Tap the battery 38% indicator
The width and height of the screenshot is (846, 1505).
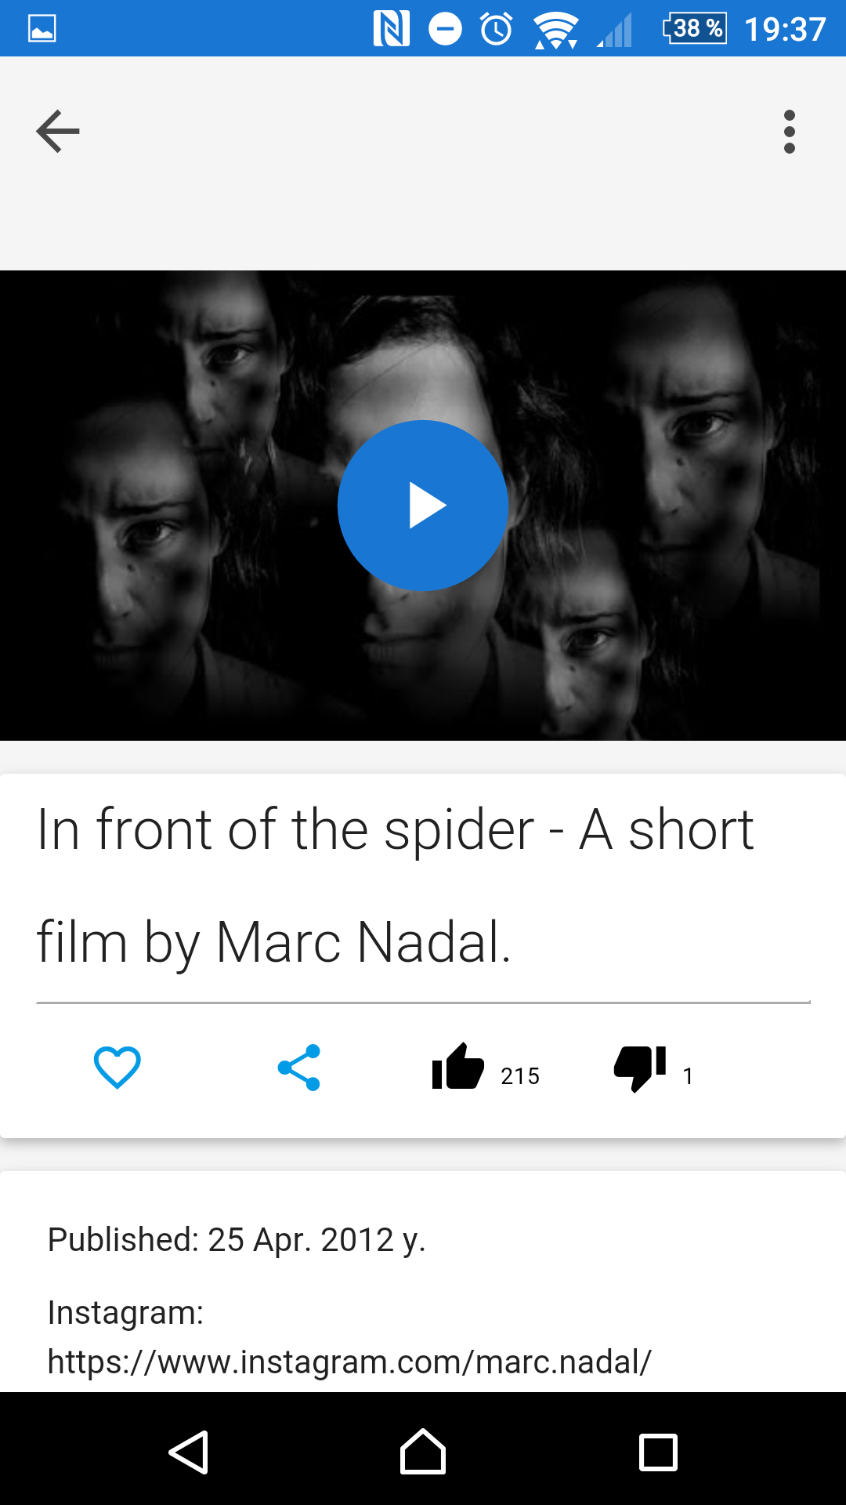(x=695, y=28)
